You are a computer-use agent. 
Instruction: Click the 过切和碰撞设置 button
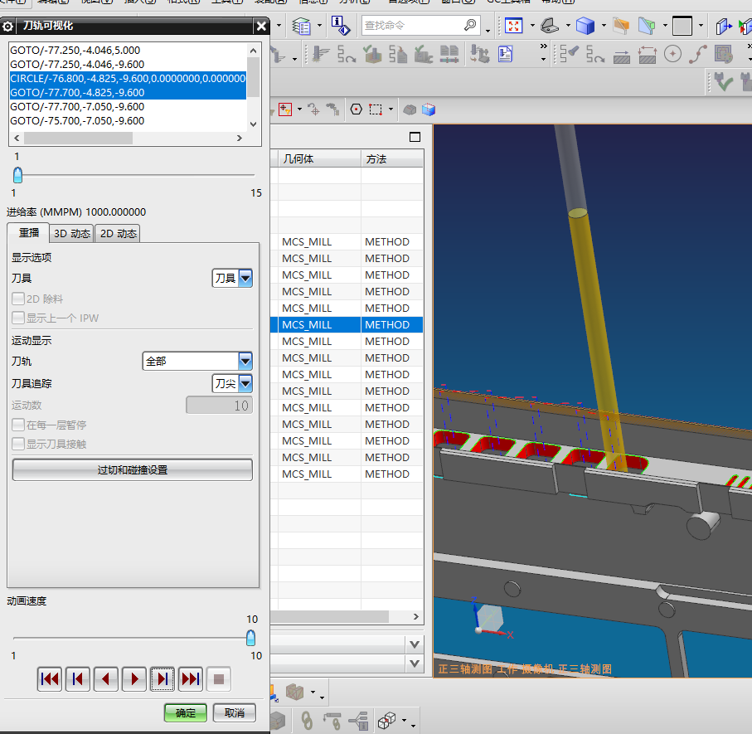point(133,469)
